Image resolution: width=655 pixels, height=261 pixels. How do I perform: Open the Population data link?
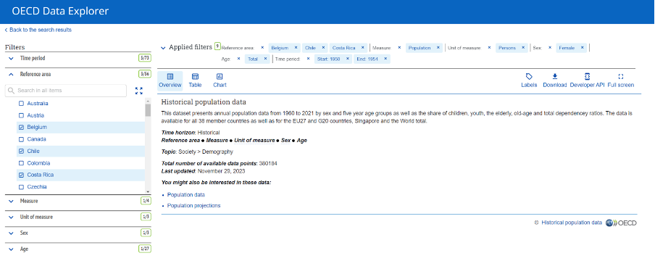pos(186,195)
